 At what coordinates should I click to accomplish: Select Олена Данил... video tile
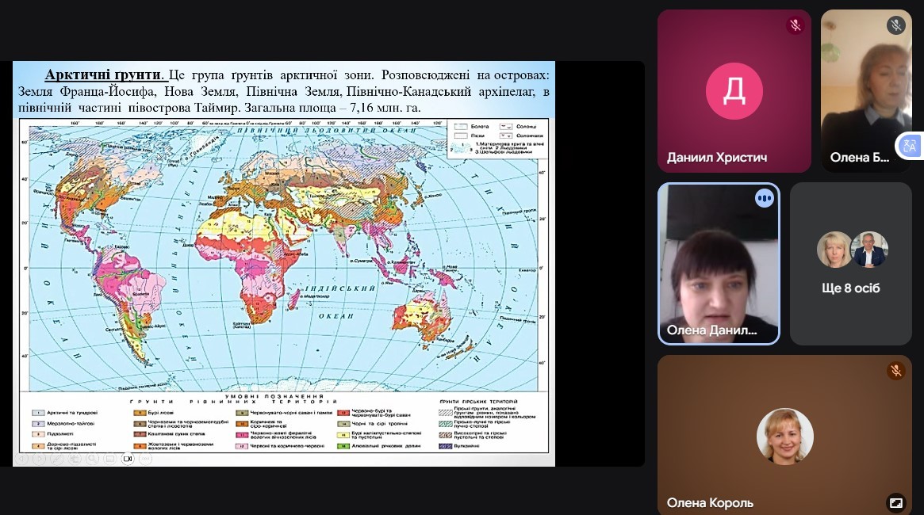(x=719, y=265)
